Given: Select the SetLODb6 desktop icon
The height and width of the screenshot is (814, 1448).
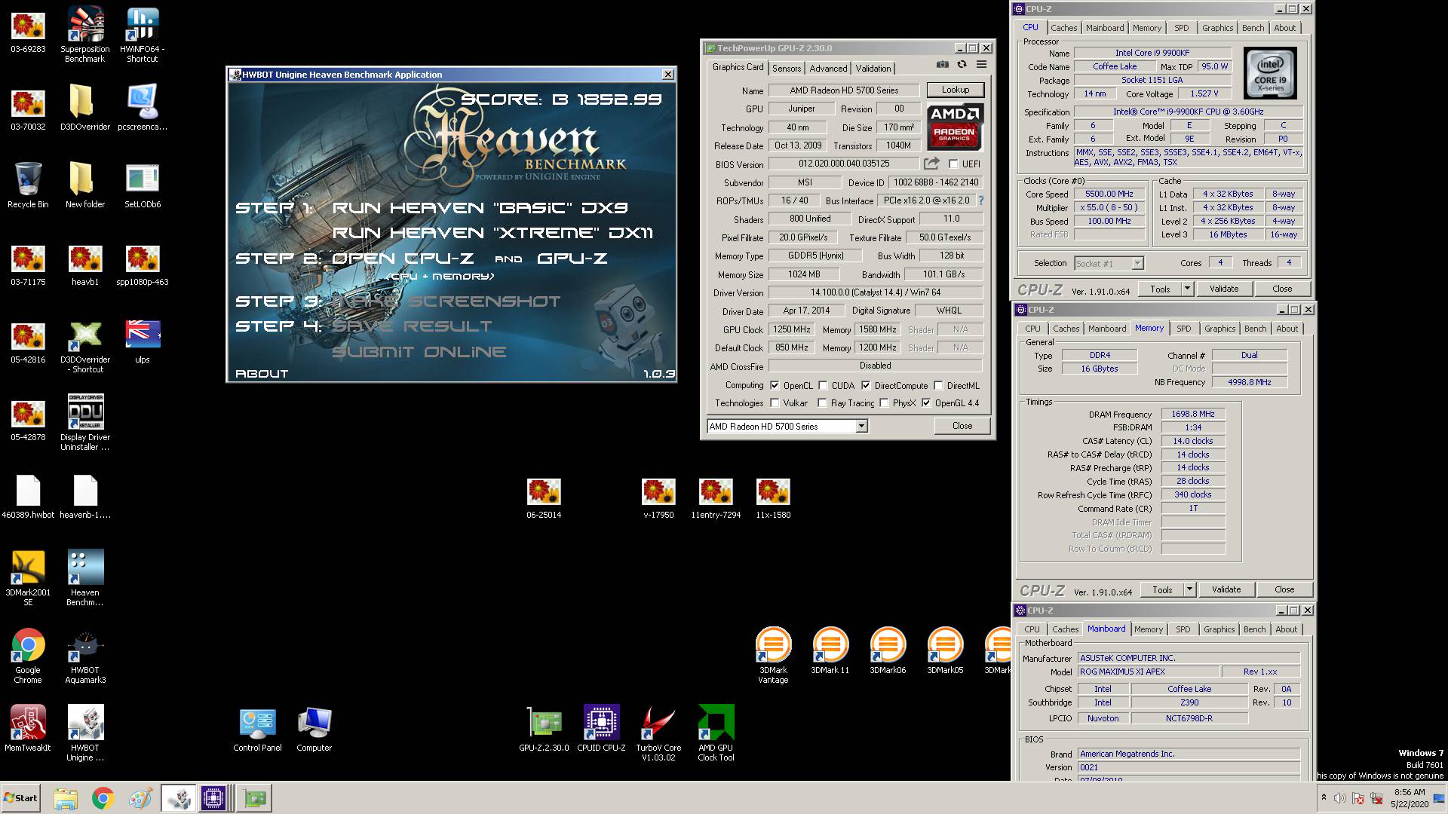Looking at the screenshot, I should [x=143, y=186].
